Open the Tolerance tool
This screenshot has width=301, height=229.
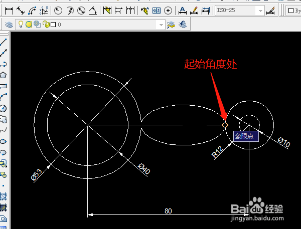pyautogui.click(x=157, y=11)
